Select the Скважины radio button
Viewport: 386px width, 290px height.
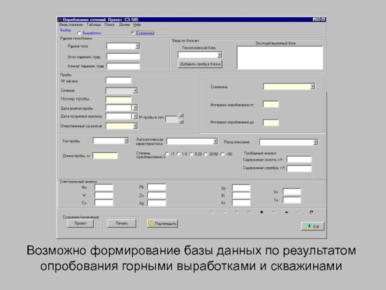(133, 33)
